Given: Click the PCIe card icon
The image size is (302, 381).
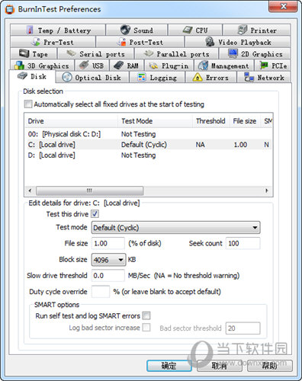Looking at the screenshot, I should click(x=264, y=66).
